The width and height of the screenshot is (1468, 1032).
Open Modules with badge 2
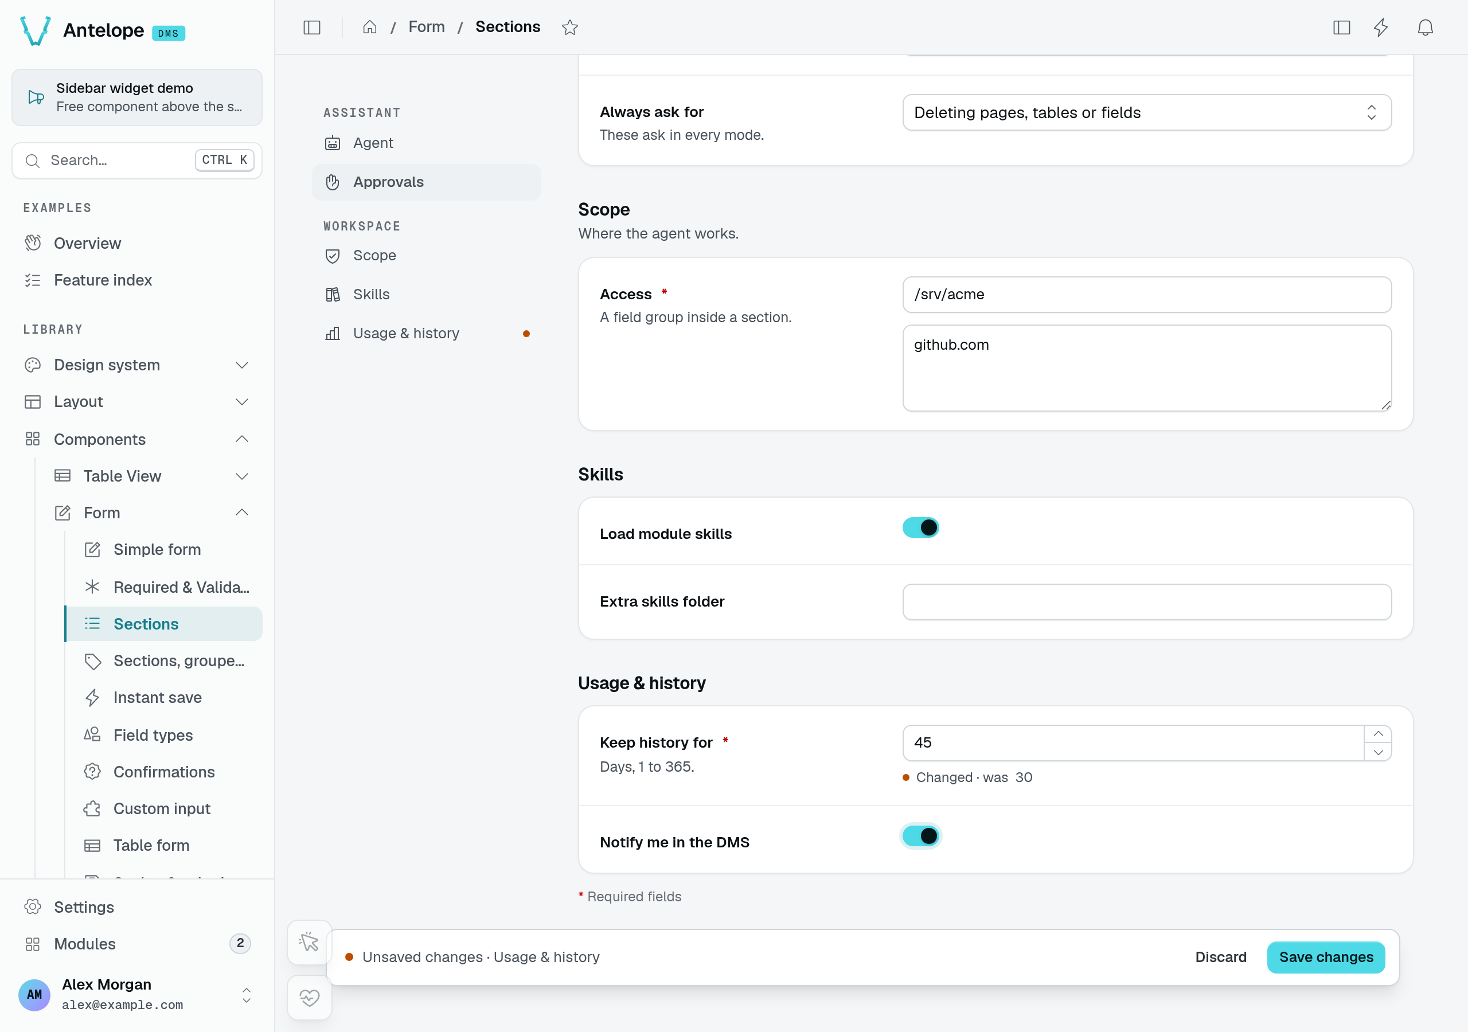(137, 944)
